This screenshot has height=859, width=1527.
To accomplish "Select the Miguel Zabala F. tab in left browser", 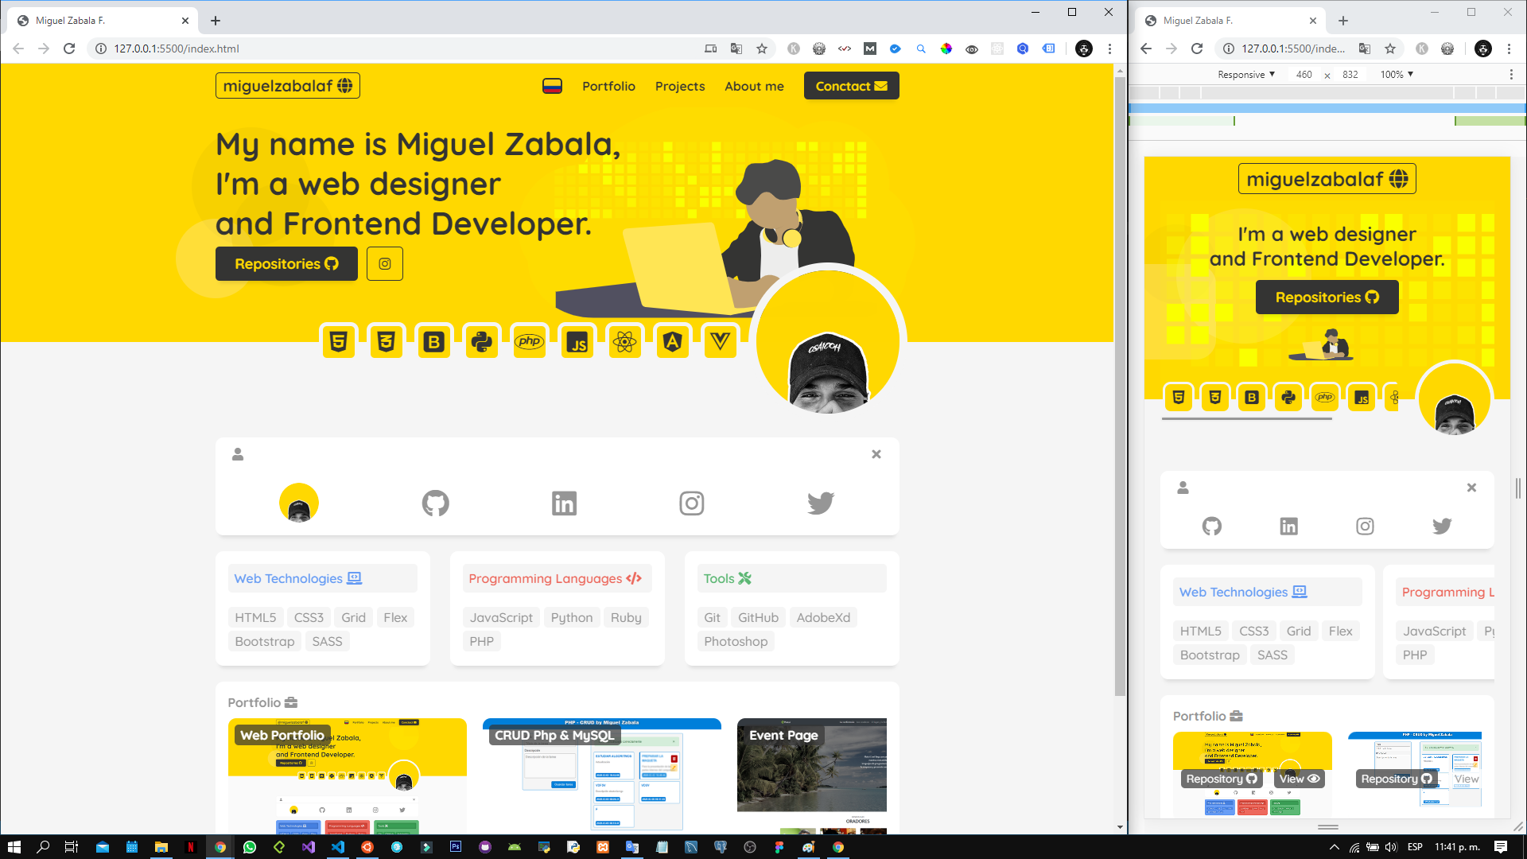I will coord(103,21).
